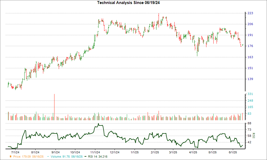Click the tallest volume spike bar near 9/1/24
Screen dimensions: 267x160
(54, 107)
